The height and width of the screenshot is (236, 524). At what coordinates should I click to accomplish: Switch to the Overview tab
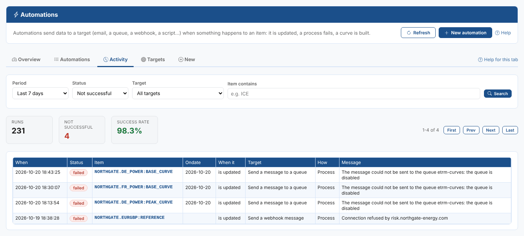tap(26, 59)
